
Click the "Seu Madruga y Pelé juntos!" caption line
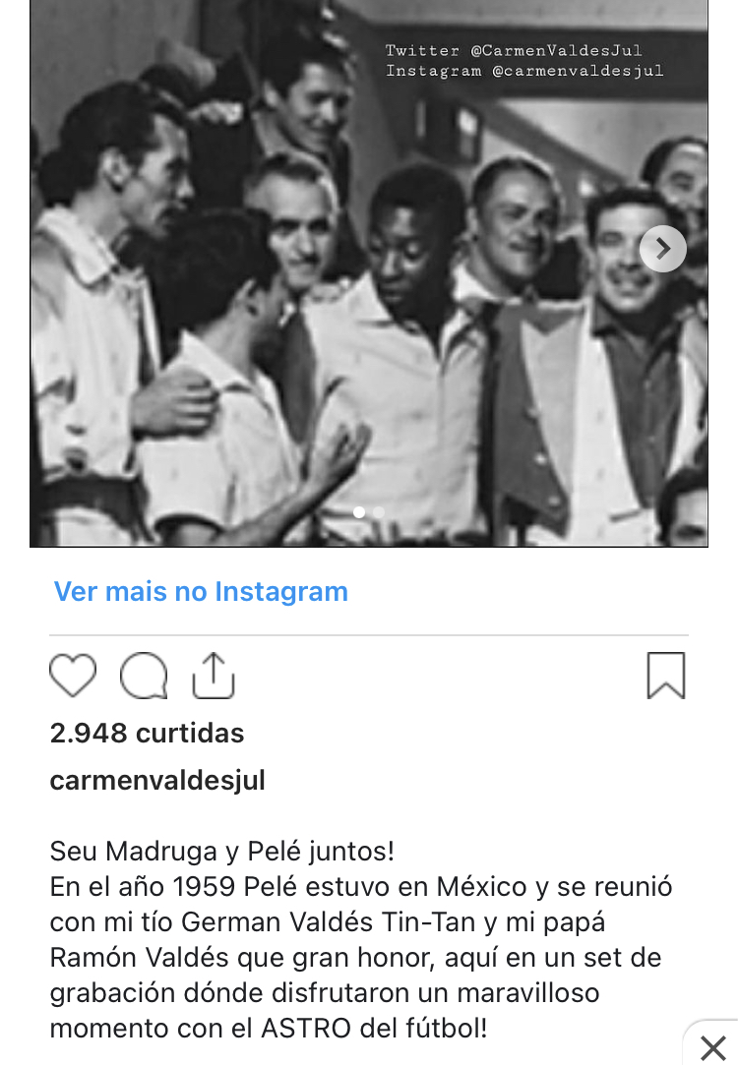tap(222, 851)
